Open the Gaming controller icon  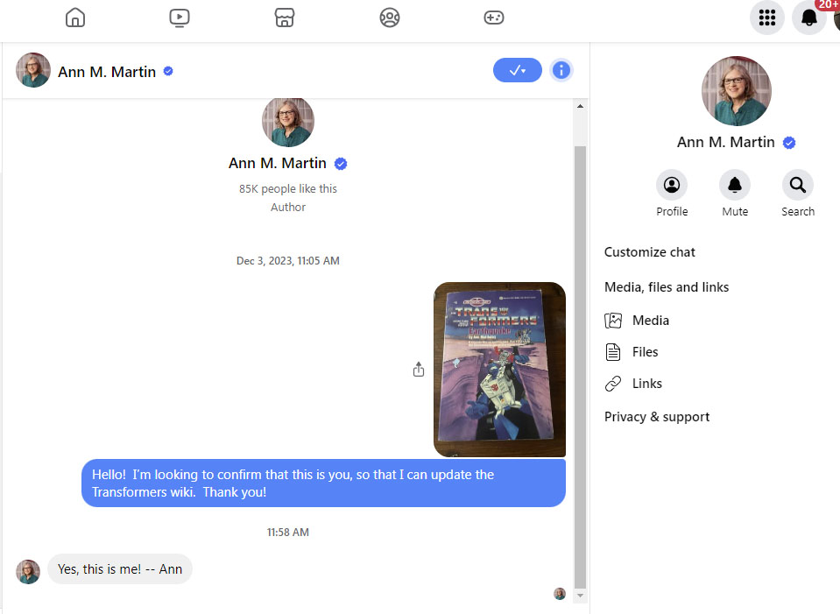[x=493, y=18]
